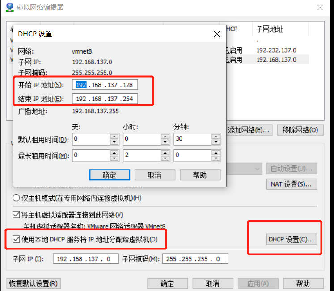Toggle 使用本地 DHCP 服务 checkbox

click(16, 239)
